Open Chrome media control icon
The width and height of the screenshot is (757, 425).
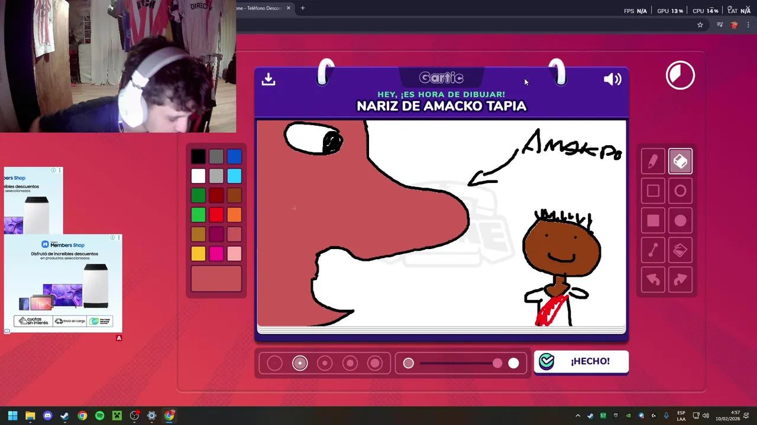pos(720,25)
